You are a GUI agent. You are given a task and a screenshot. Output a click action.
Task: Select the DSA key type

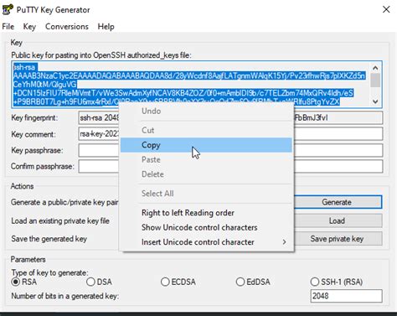coord(99,282)
